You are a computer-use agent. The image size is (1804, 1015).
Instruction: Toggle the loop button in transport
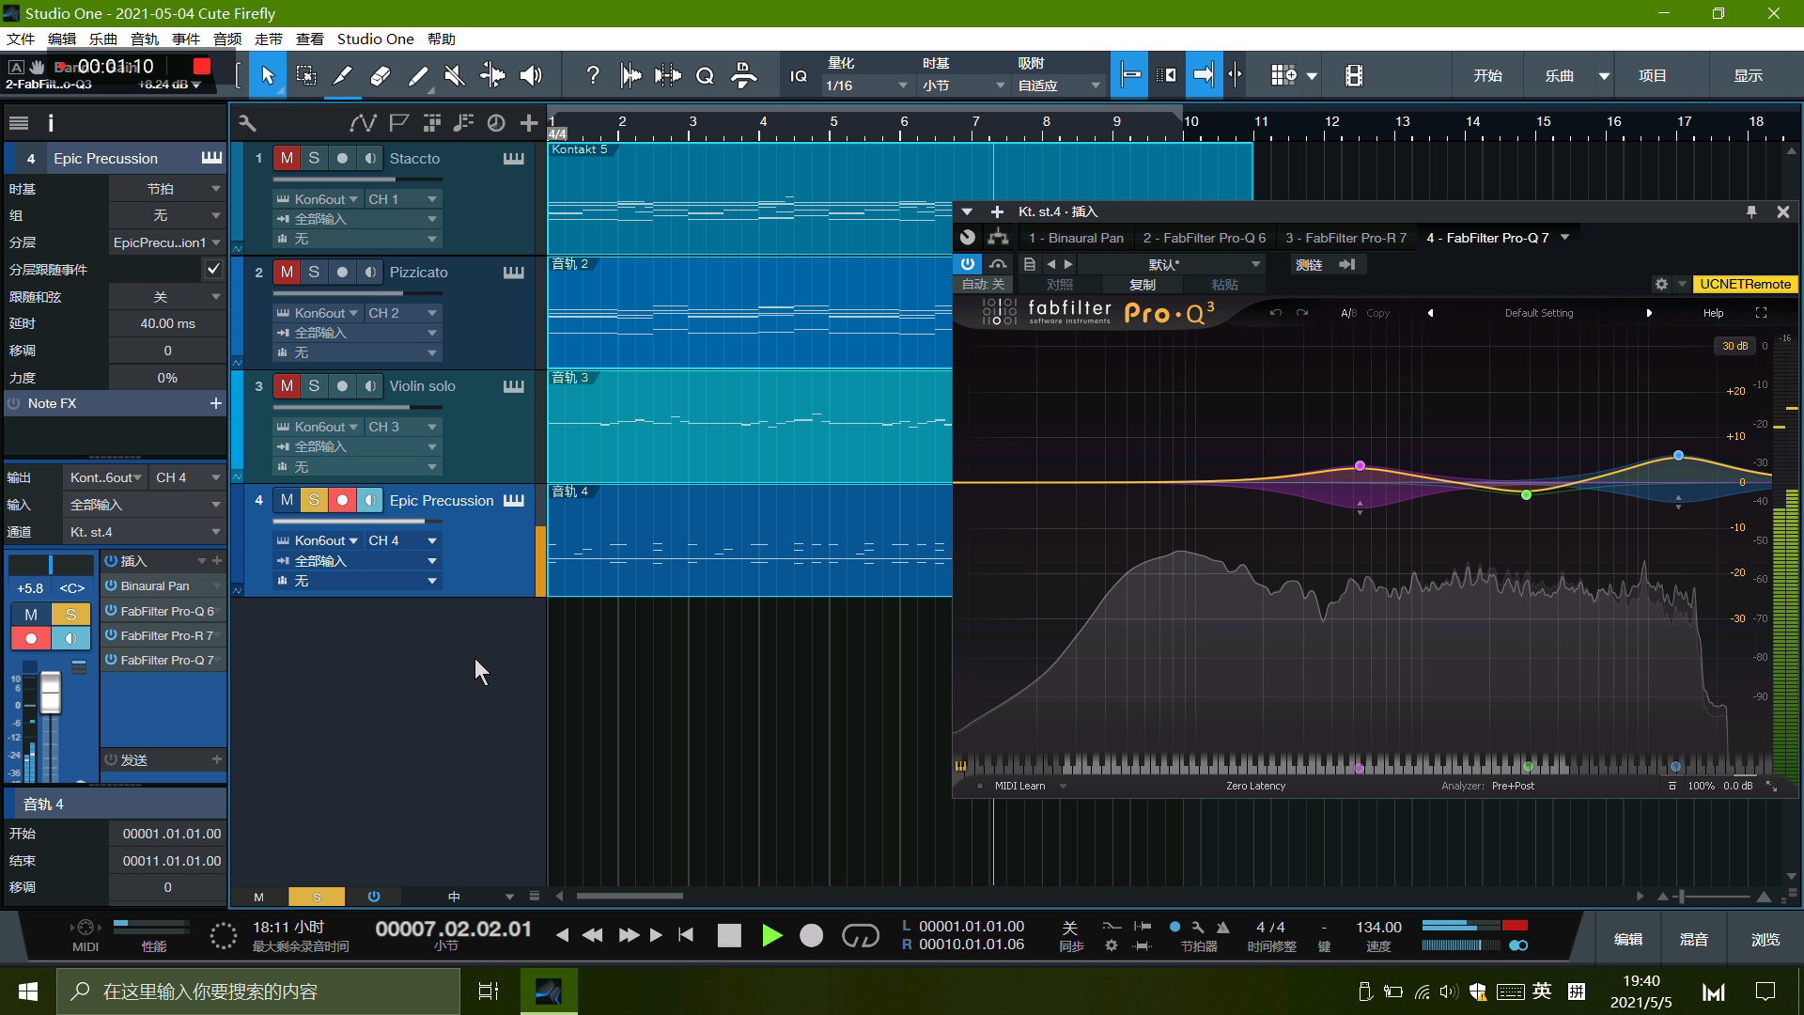click(860, 935)
